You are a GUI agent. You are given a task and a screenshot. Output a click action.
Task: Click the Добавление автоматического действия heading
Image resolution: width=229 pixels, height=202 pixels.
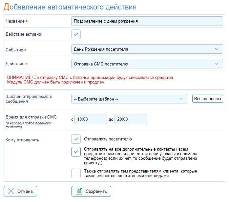click(70, 7)
